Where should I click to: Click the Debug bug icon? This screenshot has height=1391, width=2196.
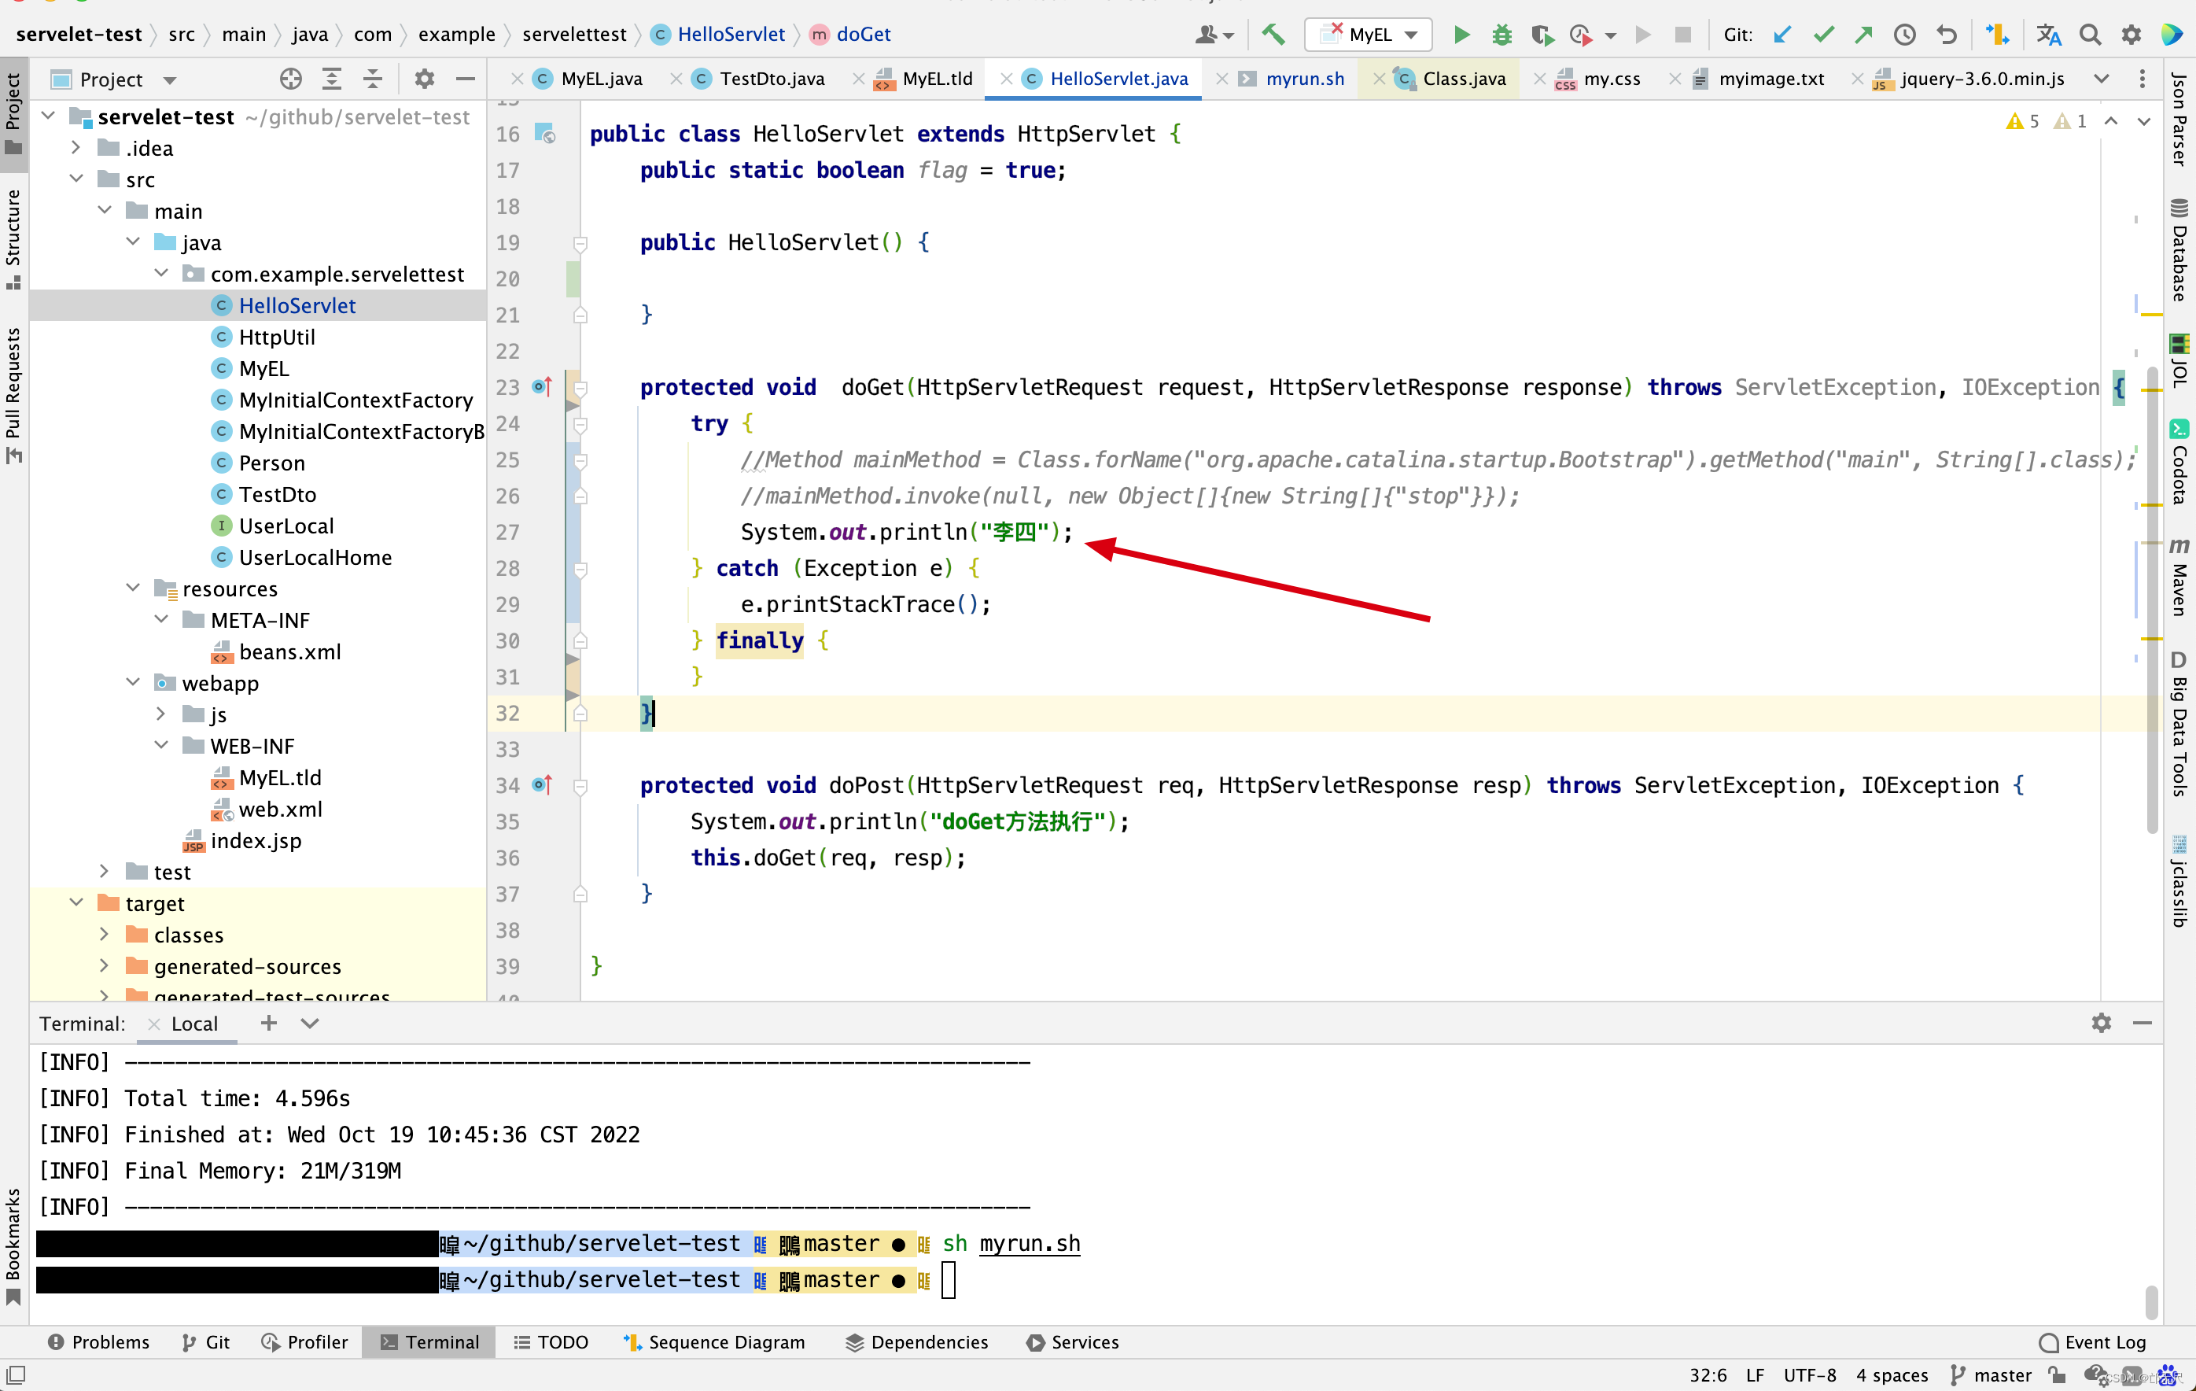[x=1501, y=35]
